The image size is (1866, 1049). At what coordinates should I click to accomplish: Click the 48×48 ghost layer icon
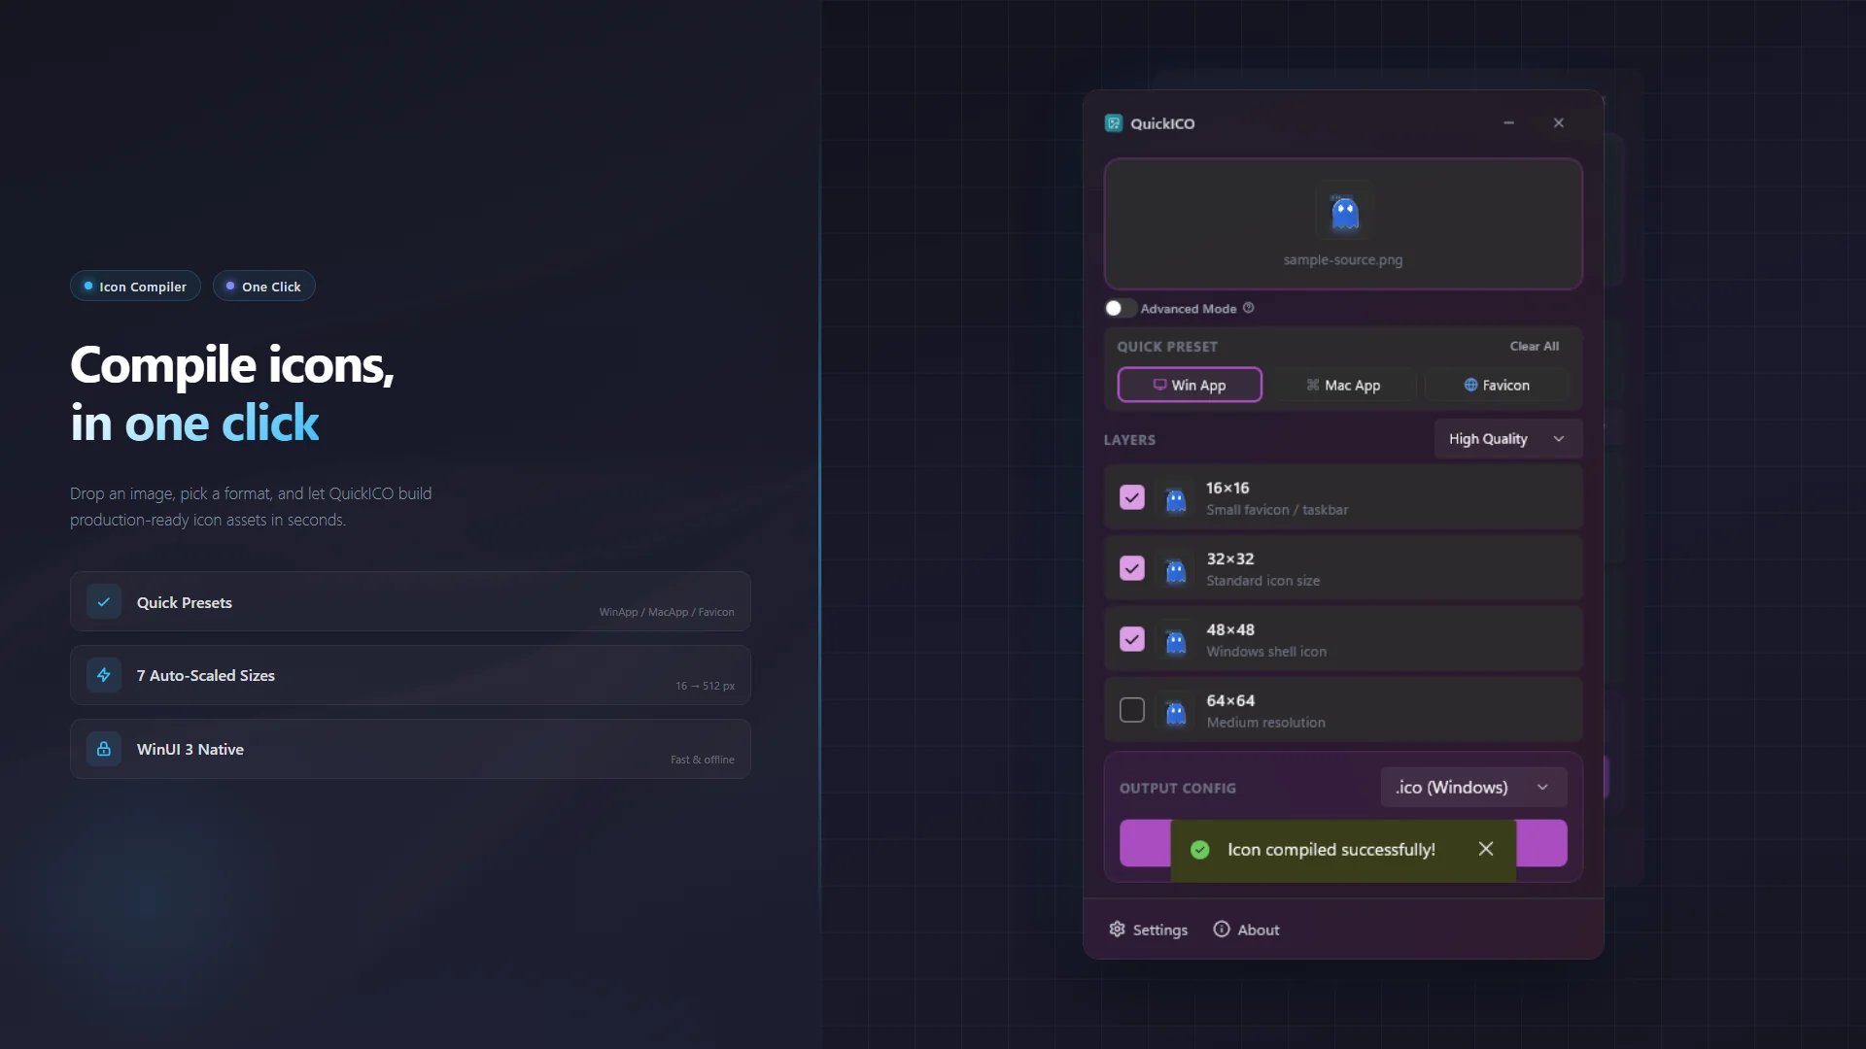pyautogui.click(x=1176, y=641)
